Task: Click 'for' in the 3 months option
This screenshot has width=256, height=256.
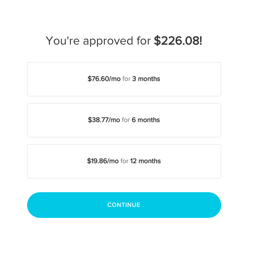Action: pyautogui.click(x=126, y=79)
